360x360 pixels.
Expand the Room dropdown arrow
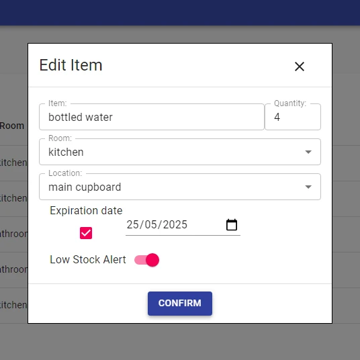(x=308, y=152)
